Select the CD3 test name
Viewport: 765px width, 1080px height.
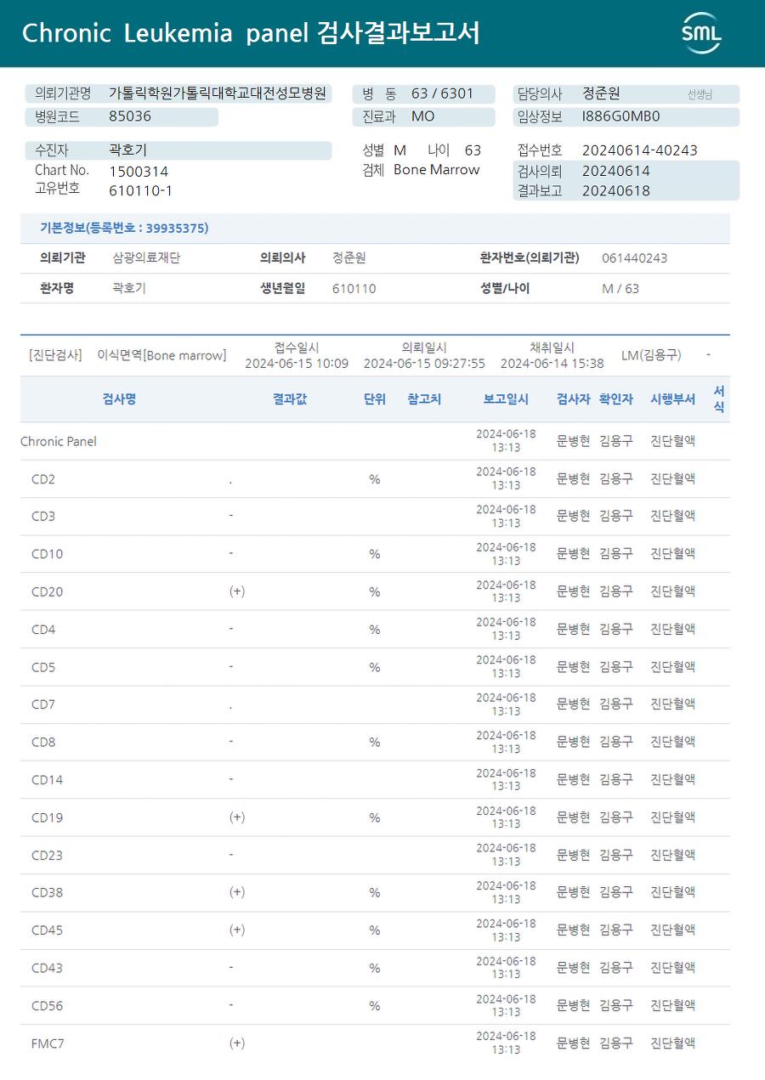pyautogui.click(x=43, y=516)
